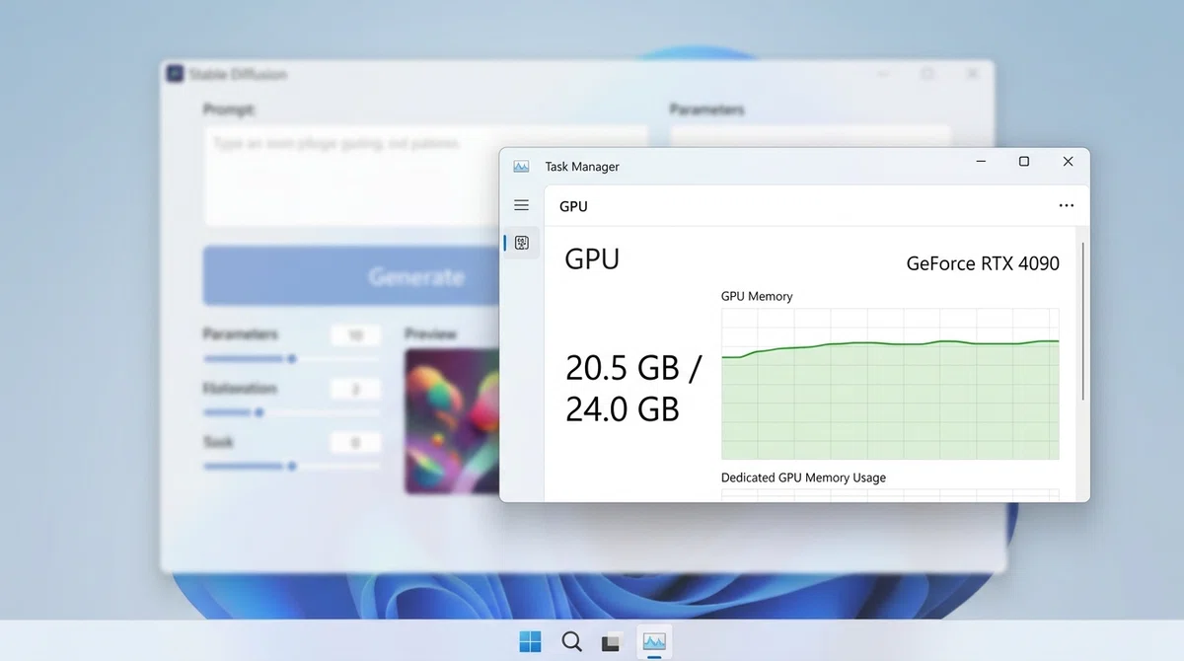
Task: Click the Generate button in Stable Diffusion
Action: point(351,276)
